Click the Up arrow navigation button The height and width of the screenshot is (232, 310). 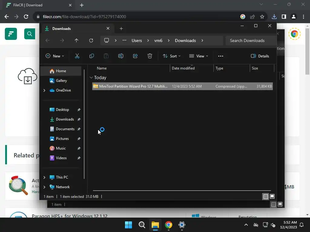click(77, 40)
